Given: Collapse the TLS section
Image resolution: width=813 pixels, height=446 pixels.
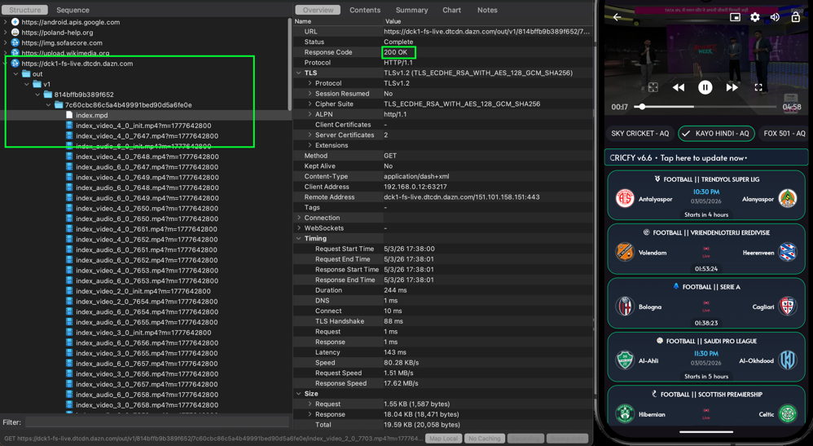Looking at the screenshot, I should [299, 73].
